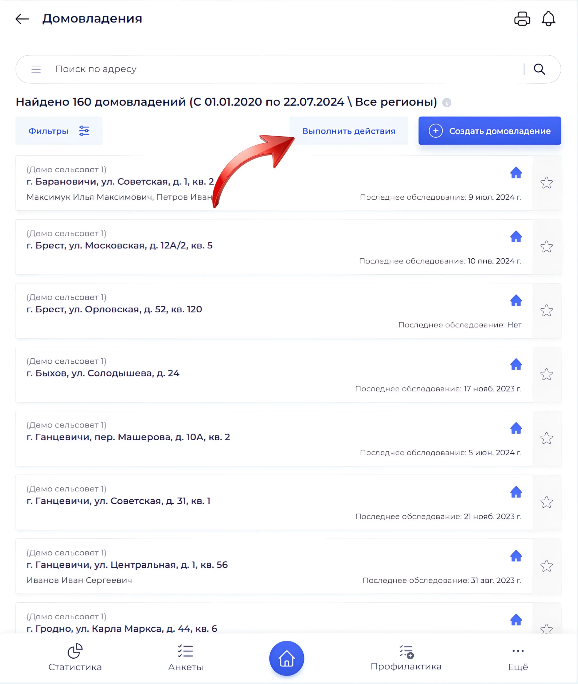Click house icon for Брест, ул. Орловская
578x684 pixels.
point(516,300)
